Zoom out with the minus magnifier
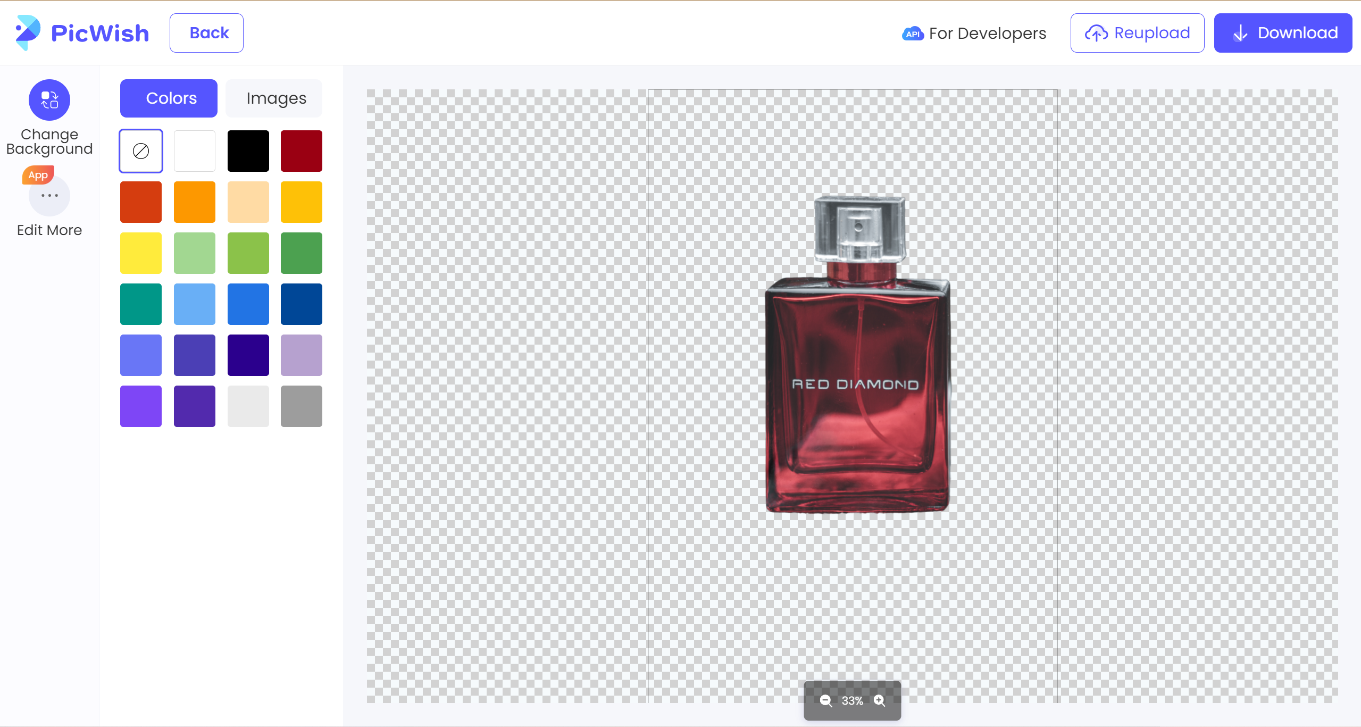 tap(825, 700)
